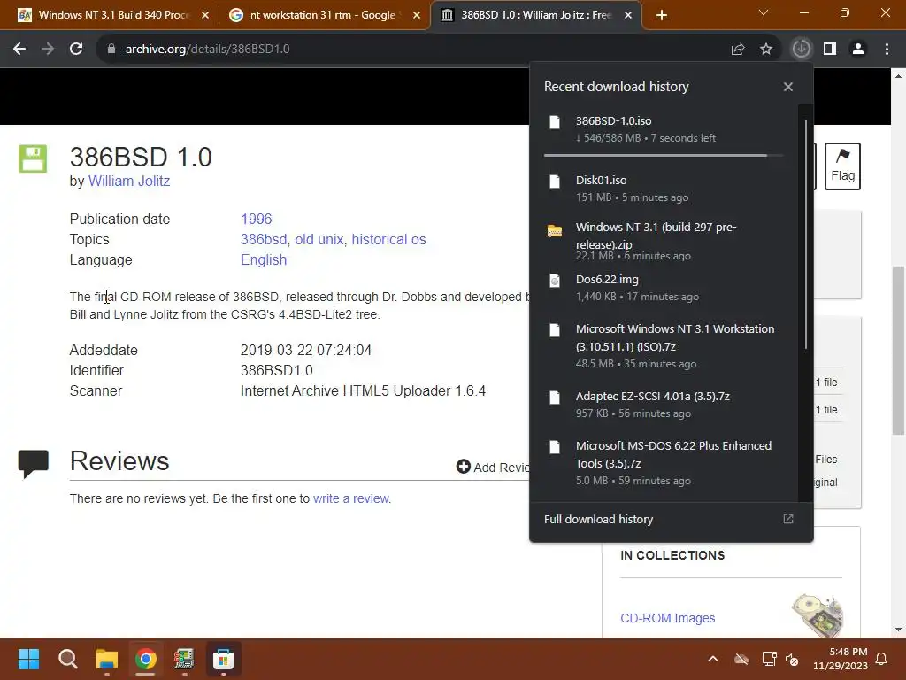Close the Google search tab
The image size is (906, 680).
coord(417,15)
